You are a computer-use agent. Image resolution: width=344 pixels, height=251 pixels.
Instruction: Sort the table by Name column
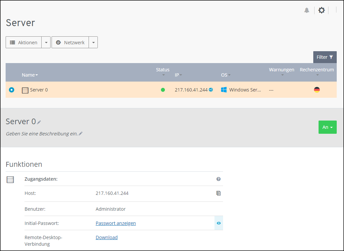pyautogui.click(x=30, y=75)
